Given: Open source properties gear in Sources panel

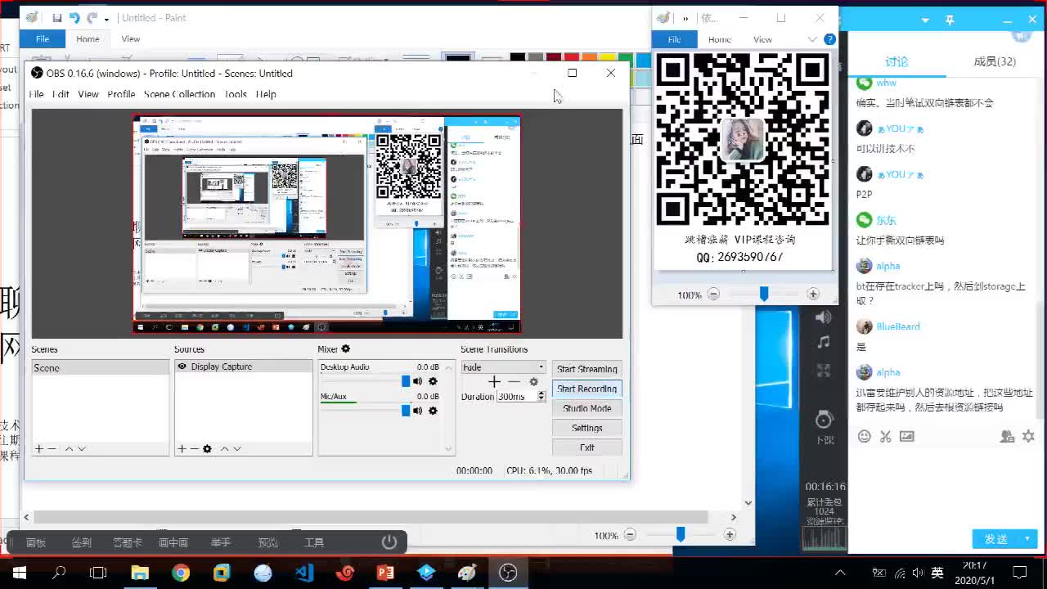Looking at the screenshot, I should point(207,448).
